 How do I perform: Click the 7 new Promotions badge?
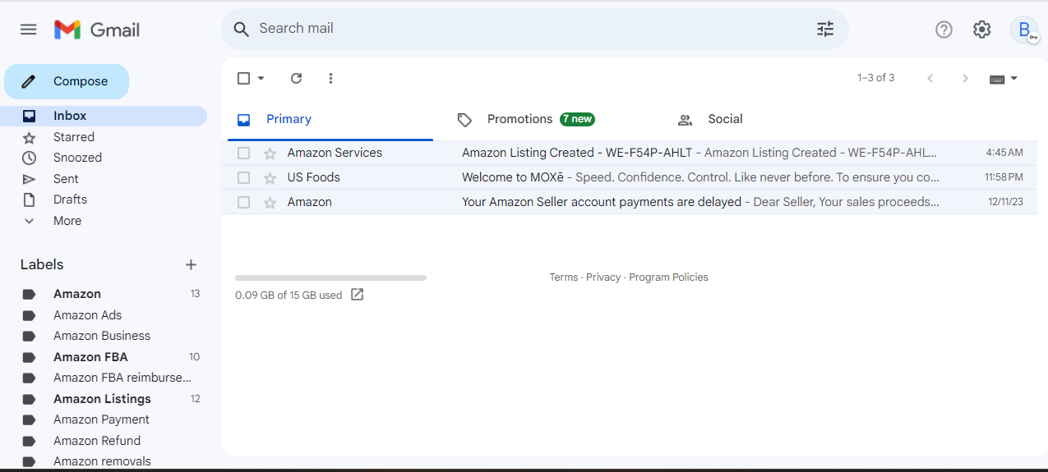(x=577, y=119)
